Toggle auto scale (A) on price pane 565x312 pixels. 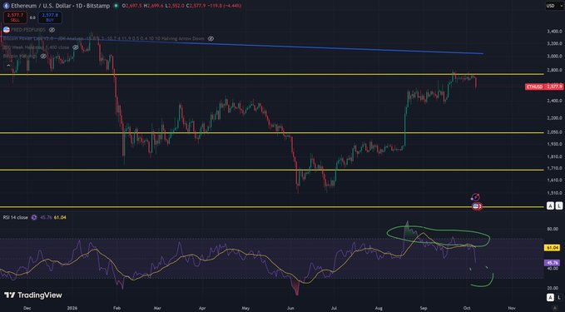[550, 206]
